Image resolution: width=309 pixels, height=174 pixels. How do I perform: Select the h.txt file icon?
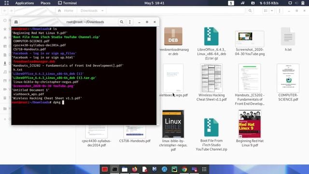pos(288,36)
